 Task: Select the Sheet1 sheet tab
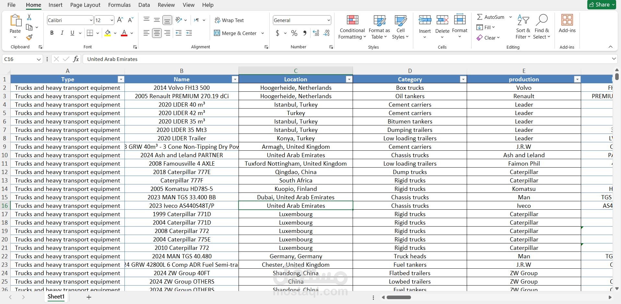point(56,297)
